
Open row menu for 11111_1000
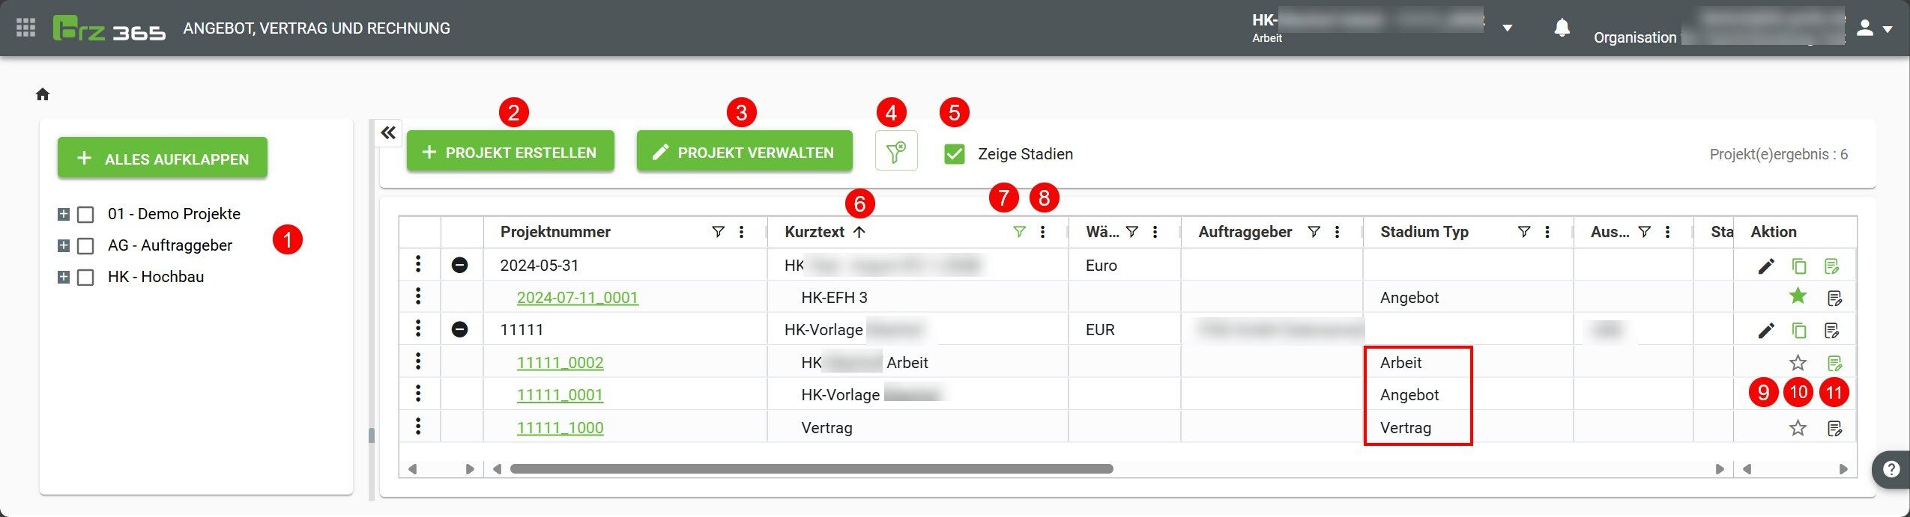tap(418, 426)
